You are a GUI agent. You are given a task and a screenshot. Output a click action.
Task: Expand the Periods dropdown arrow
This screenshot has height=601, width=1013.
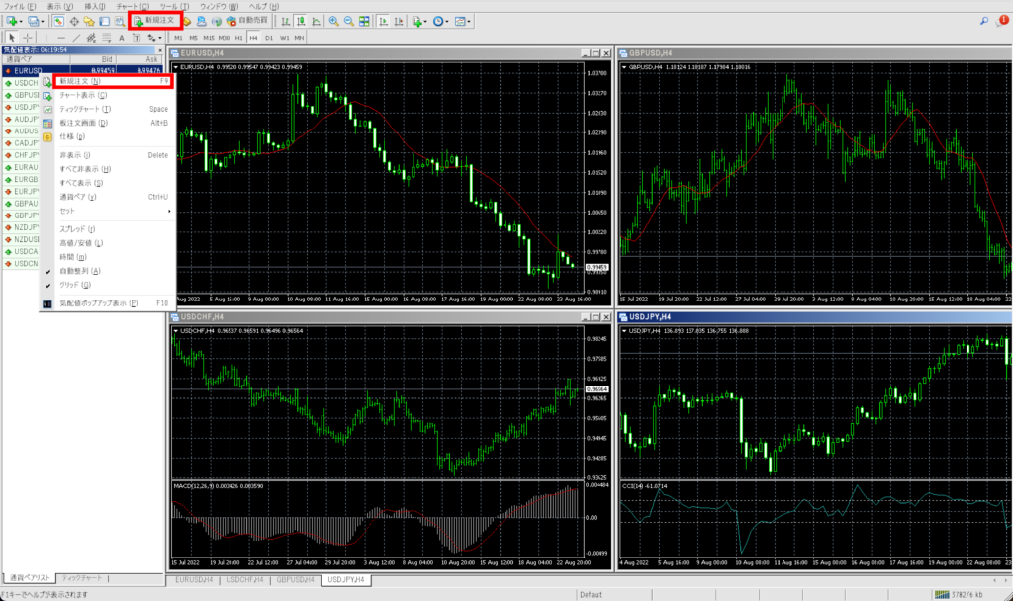(446, 22)
